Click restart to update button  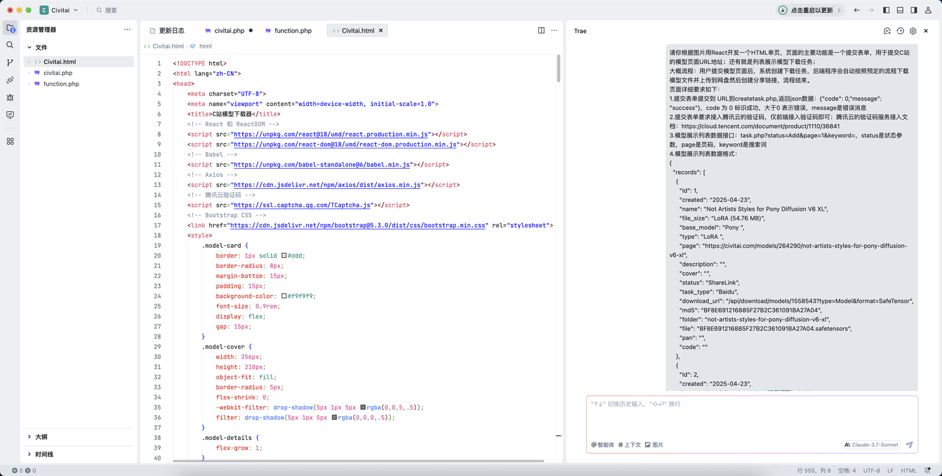pyautogui.click(x=811, y=10)
